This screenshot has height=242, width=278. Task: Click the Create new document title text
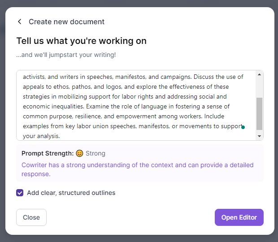(66, 22)
